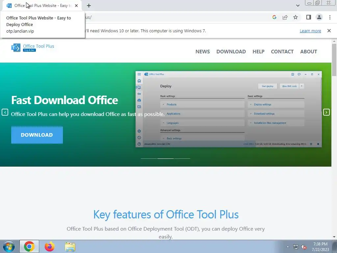Screen dimensions: 337x253
Task: Click the blue DOWNLOAD button
Action: (x=37, y=135)
